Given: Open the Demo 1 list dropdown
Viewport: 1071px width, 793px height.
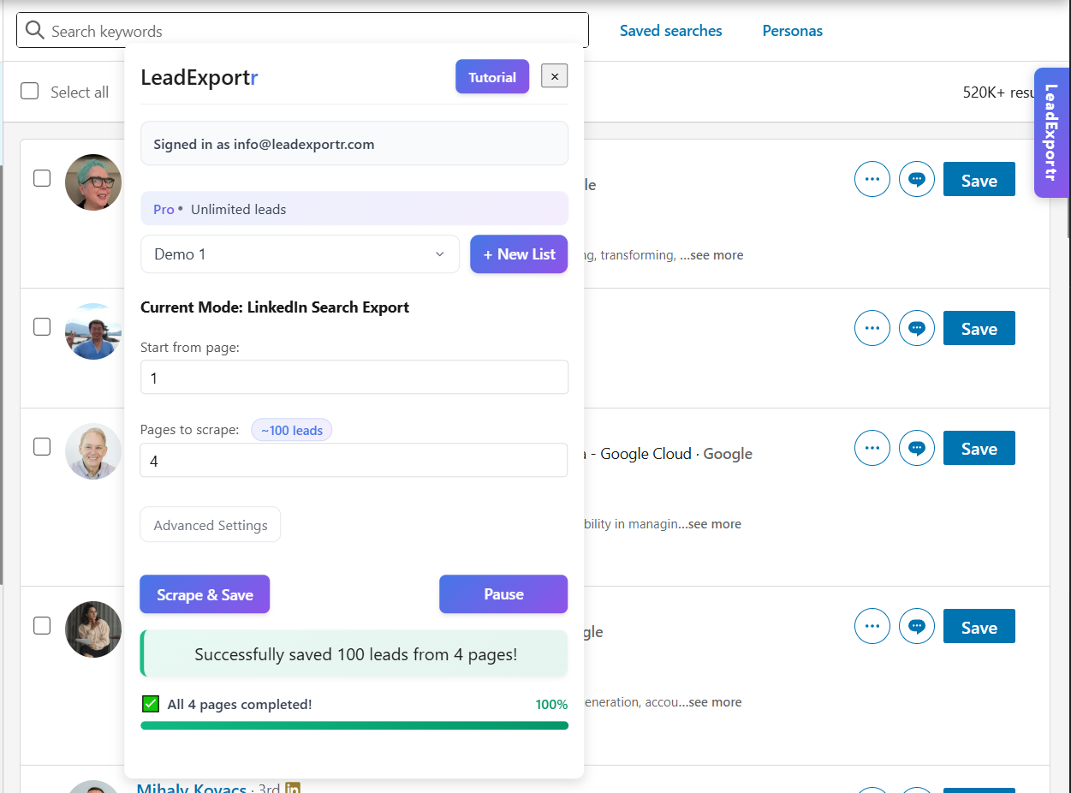Looking at the screenshot, I should (x=300, y=254).
